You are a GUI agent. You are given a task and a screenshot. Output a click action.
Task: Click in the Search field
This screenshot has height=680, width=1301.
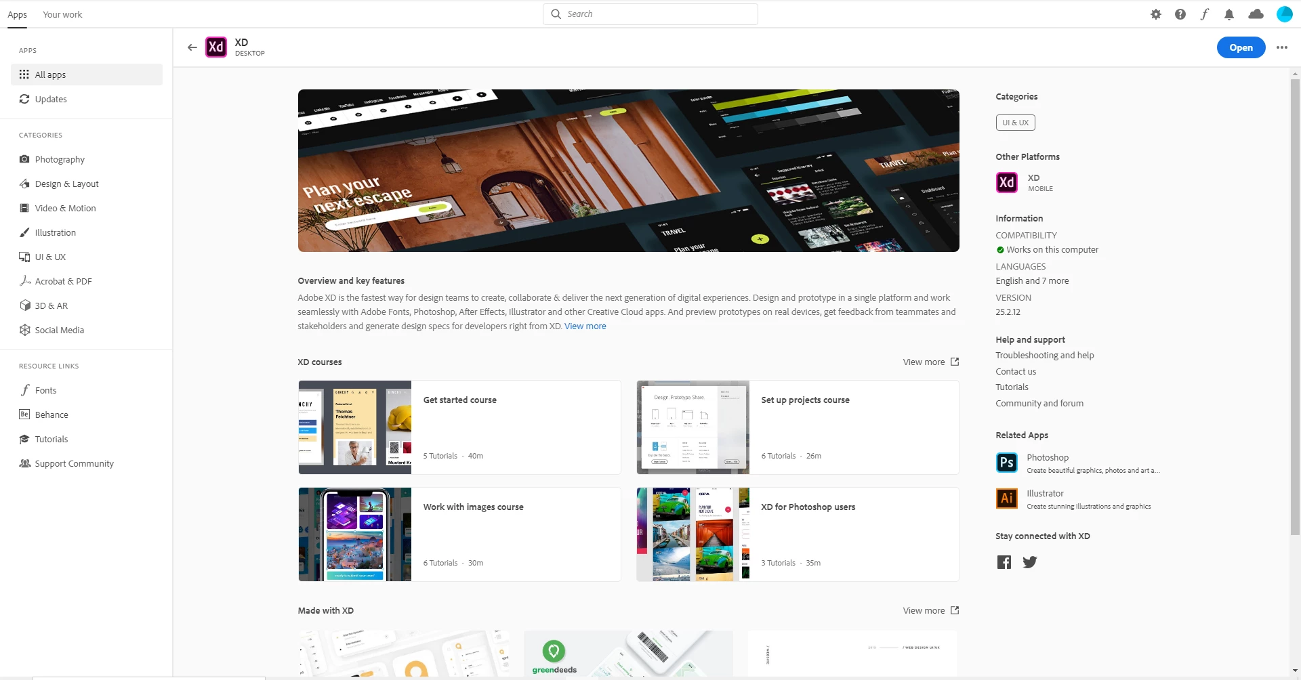[x=650, y=14]
